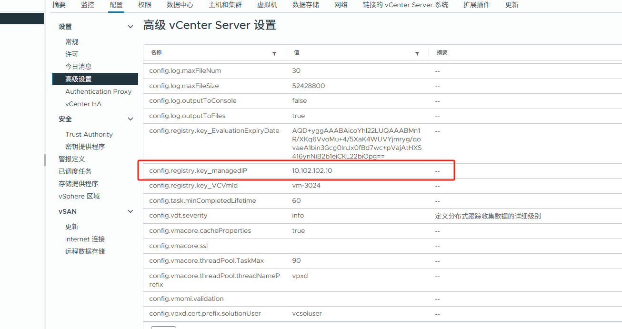Select the 配置 tab
The height and width of the screenshot is (329, 622).
pos(116,5)
